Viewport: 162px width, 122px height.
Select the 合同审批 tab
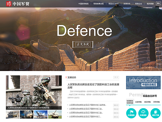pyautogui.click(x=156, y=102)
